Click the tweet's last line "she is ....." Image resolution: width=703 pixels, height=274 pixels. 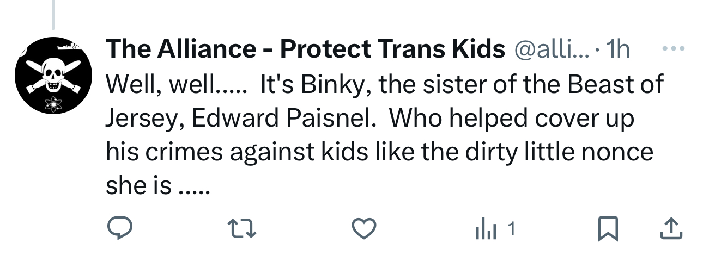157,186
